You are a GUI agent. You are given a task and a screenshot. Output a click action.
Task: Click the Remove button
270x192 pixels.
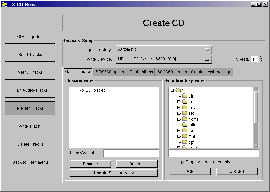(x=90, y=164)
